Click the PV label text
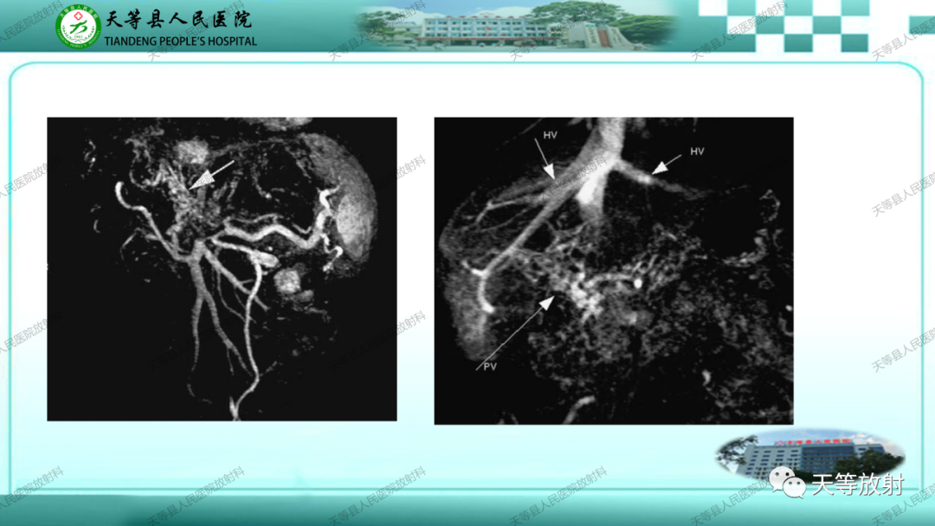The image size is (935, 526). [490, 366]
